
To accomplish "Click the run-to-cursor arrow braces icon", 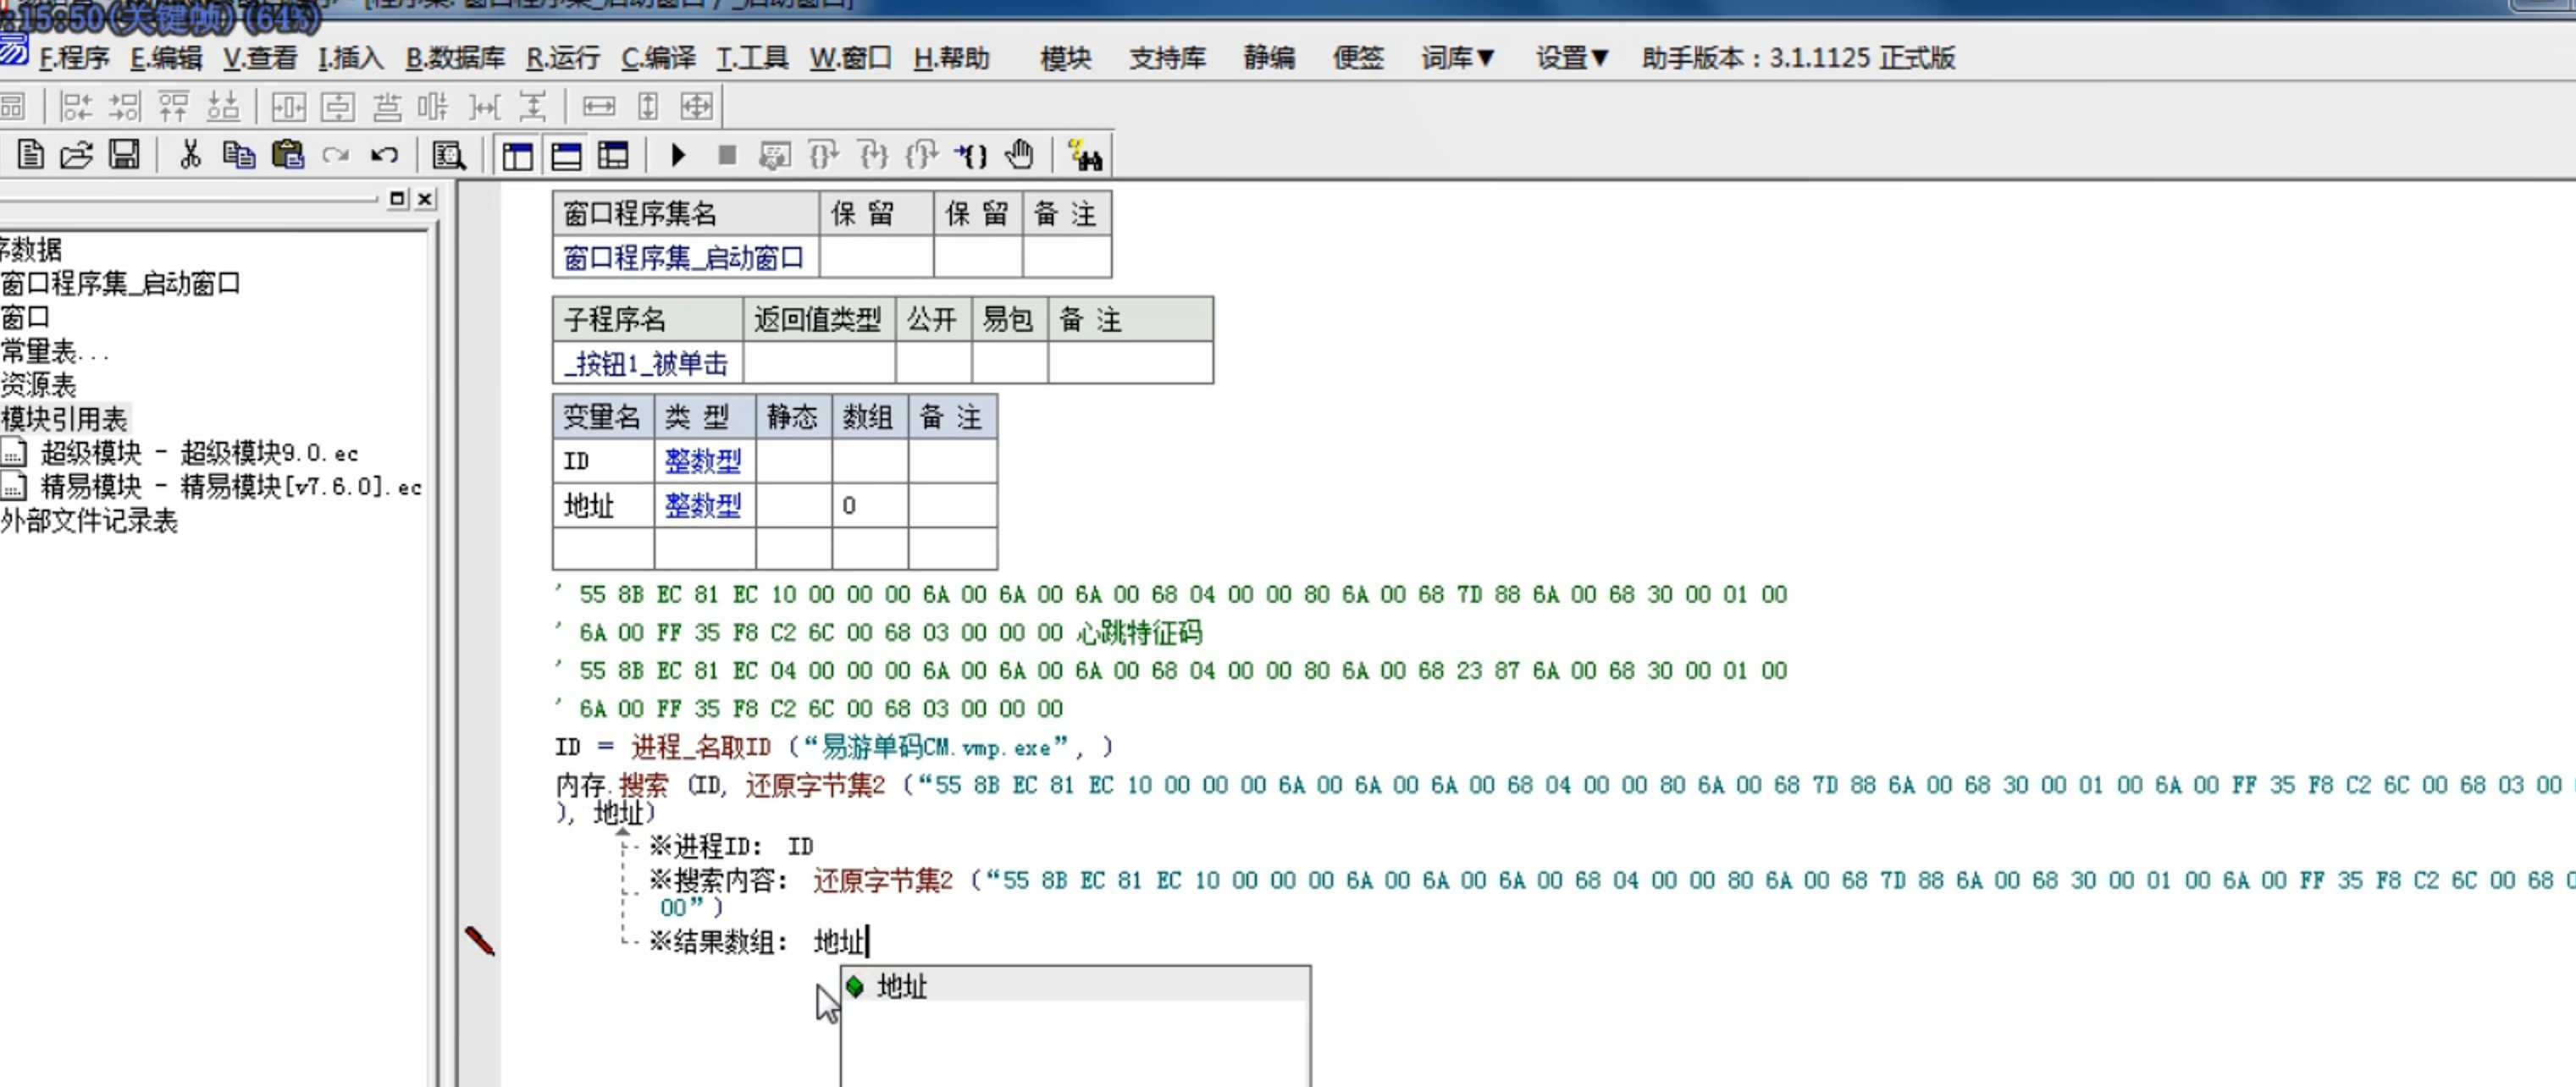I will [970, 156].
